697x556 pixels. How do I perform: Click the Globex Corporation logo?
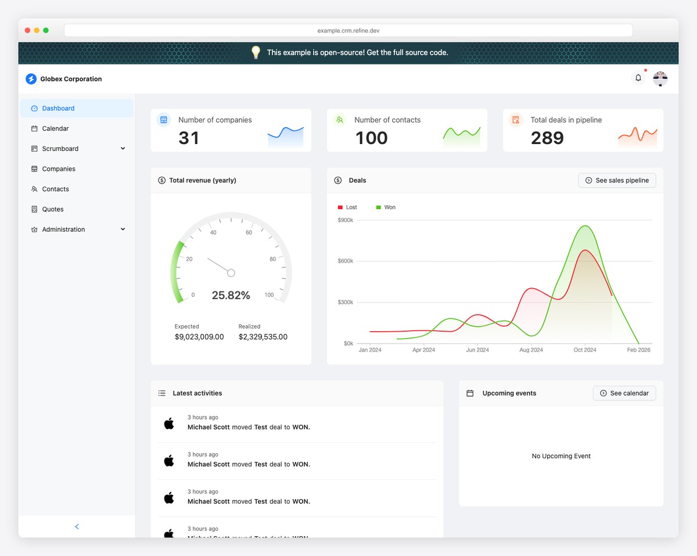click(31, 78)
